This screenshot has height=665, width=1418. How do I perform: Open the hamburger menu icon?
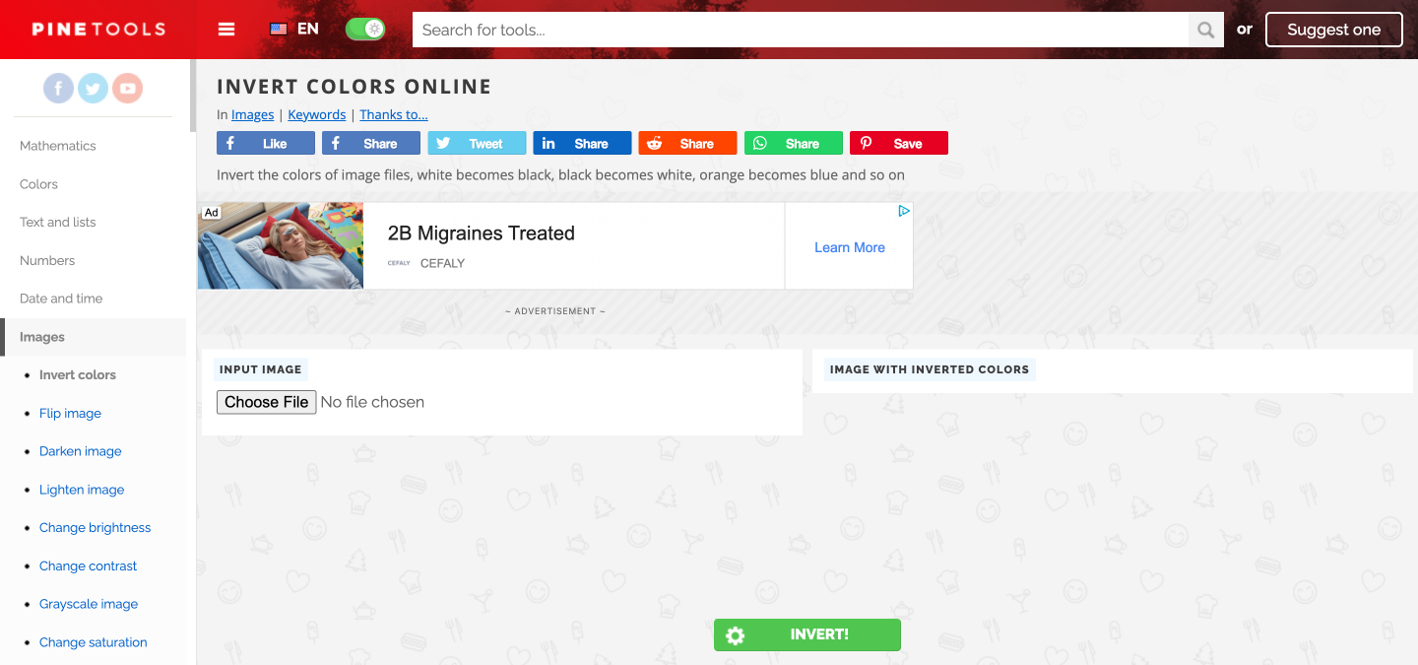tap(226, 30)
